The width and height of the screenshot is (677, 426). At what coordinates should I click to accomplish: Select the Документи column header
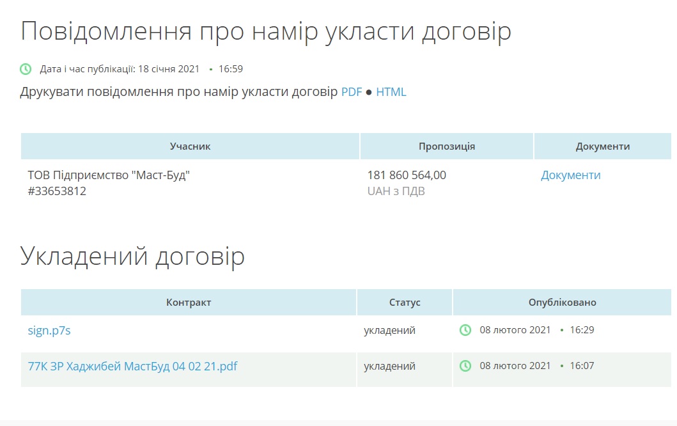[x=603, y=146]
